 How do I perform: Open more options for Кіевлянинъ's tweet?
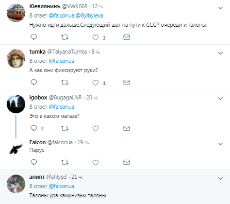tap(221, 8)
